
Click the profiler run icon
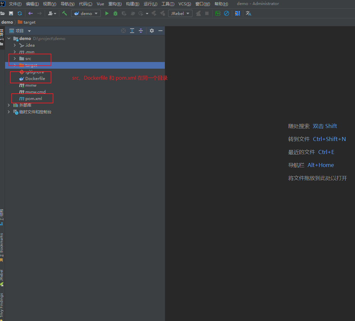pos(133,13)
